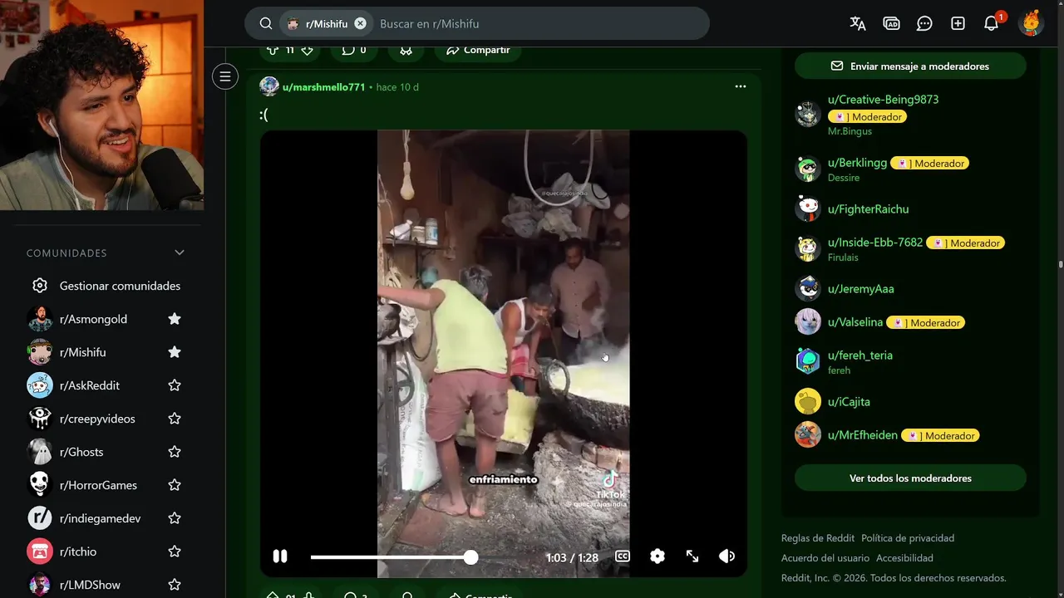Open Reglas de Reddit link
Screen dimensions: 1064x598
818,538
